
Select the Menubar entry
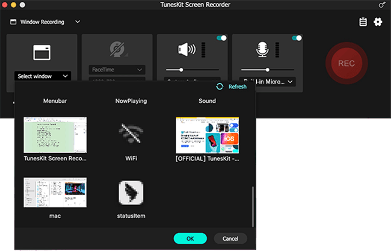coord(55,101)
